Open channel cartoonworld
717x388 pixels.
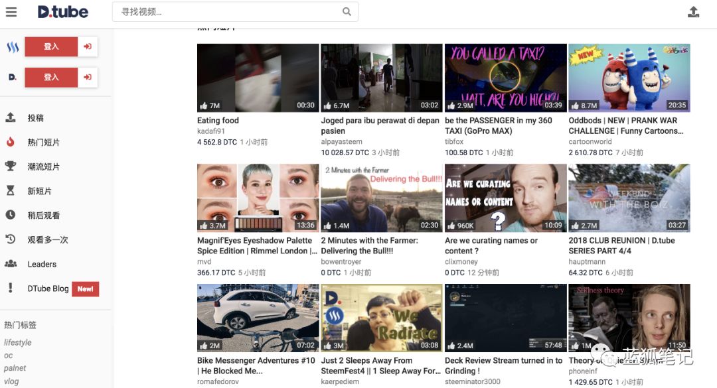pos(590,142)
